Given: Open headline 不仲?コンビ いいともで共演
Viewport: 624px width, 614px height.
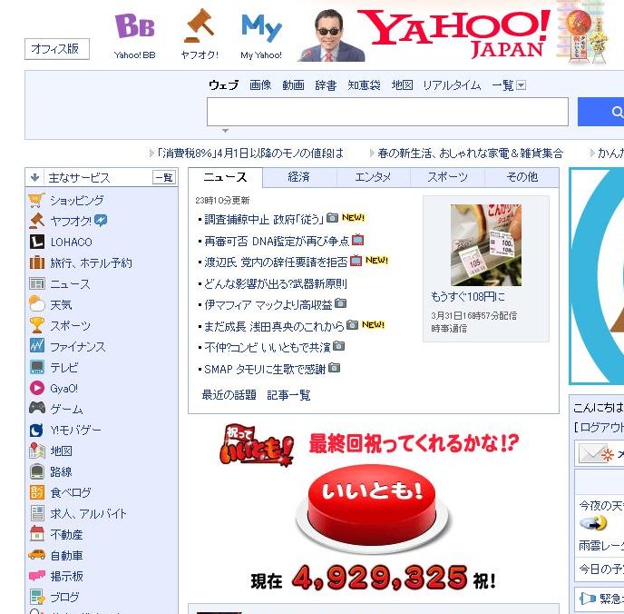Looking at the screenshot, I should (268, 348).
